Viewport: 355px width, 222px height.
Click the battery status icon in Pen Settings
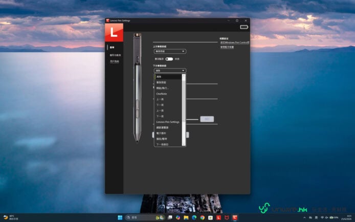point(244,27)
